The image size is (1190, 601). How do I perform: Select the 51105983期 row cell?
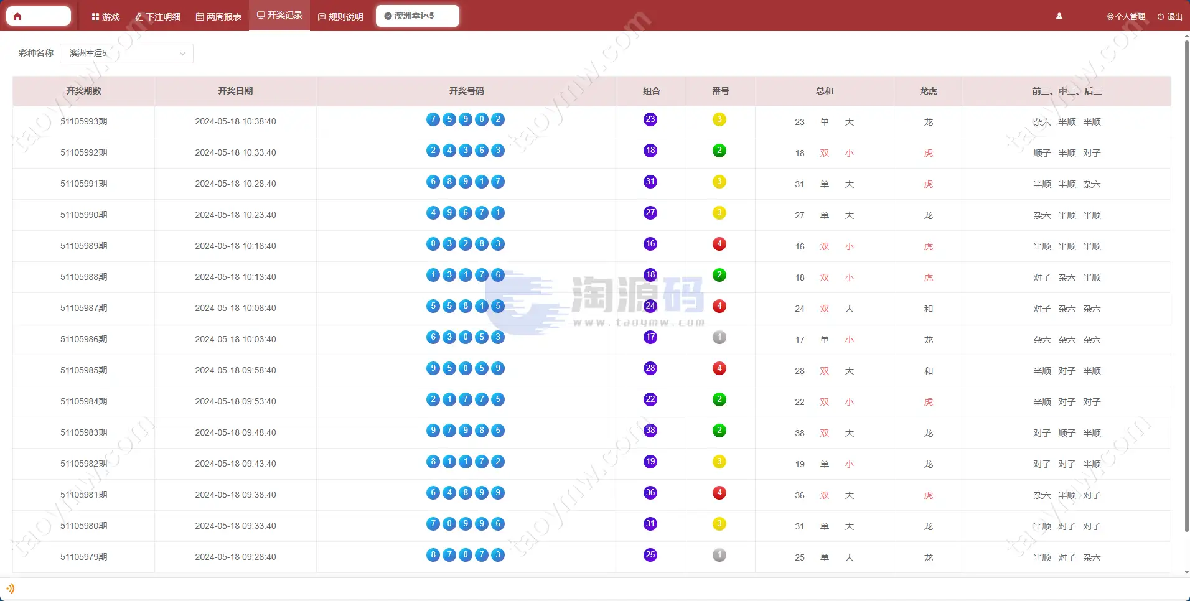point(84,432)
